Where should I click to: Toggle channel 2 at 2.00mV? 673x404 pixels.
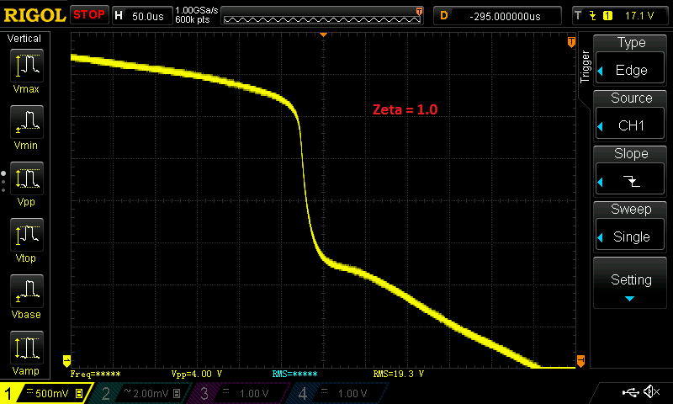click(141, 393)
